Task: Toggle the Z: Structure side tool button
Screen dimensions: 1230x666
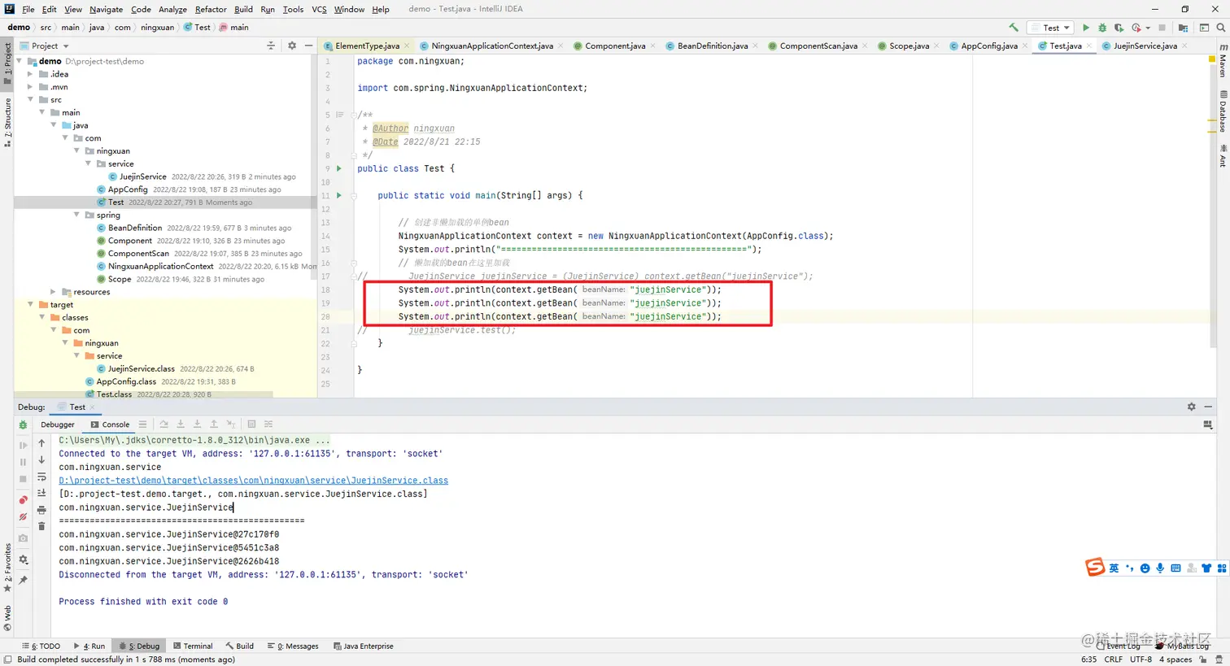Action: pos(7,122)
